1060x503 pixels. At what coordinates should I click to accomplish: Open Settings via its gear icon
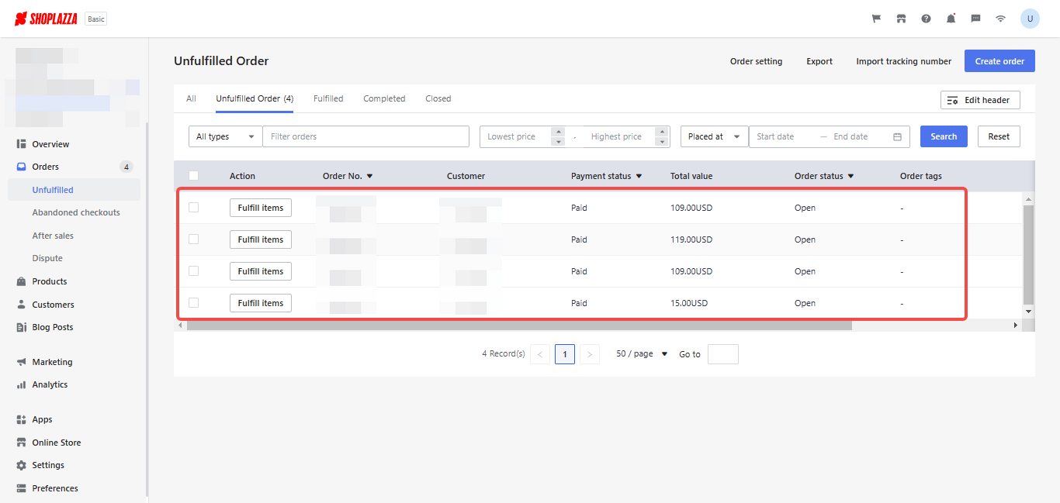pyautogui.click(x=21, y=465)
